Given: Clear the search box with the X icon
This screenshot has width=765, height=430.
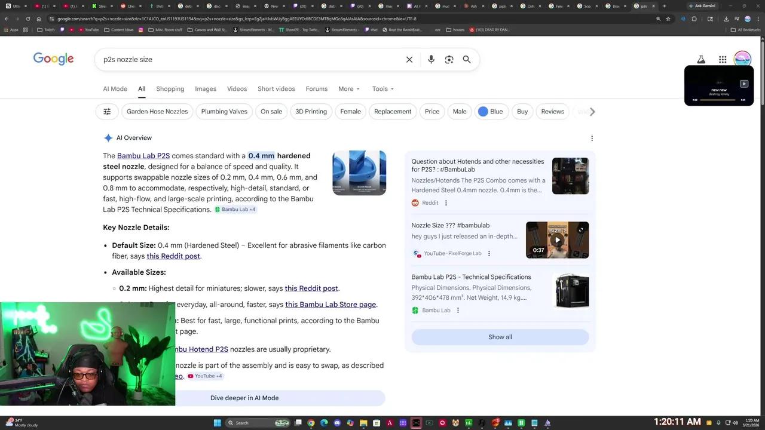Looking at the screenshot, I should pyautogui.click(x=409, y=60).
